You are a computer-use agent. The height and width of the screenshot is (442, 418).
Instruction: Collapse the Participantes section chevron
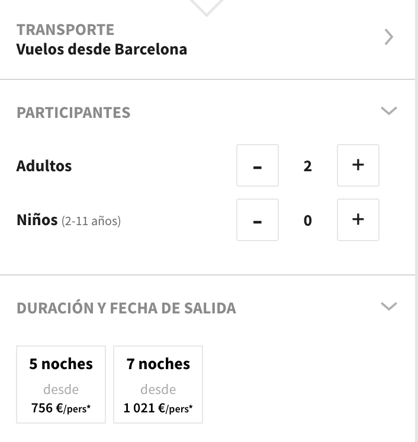coord(388,111)
